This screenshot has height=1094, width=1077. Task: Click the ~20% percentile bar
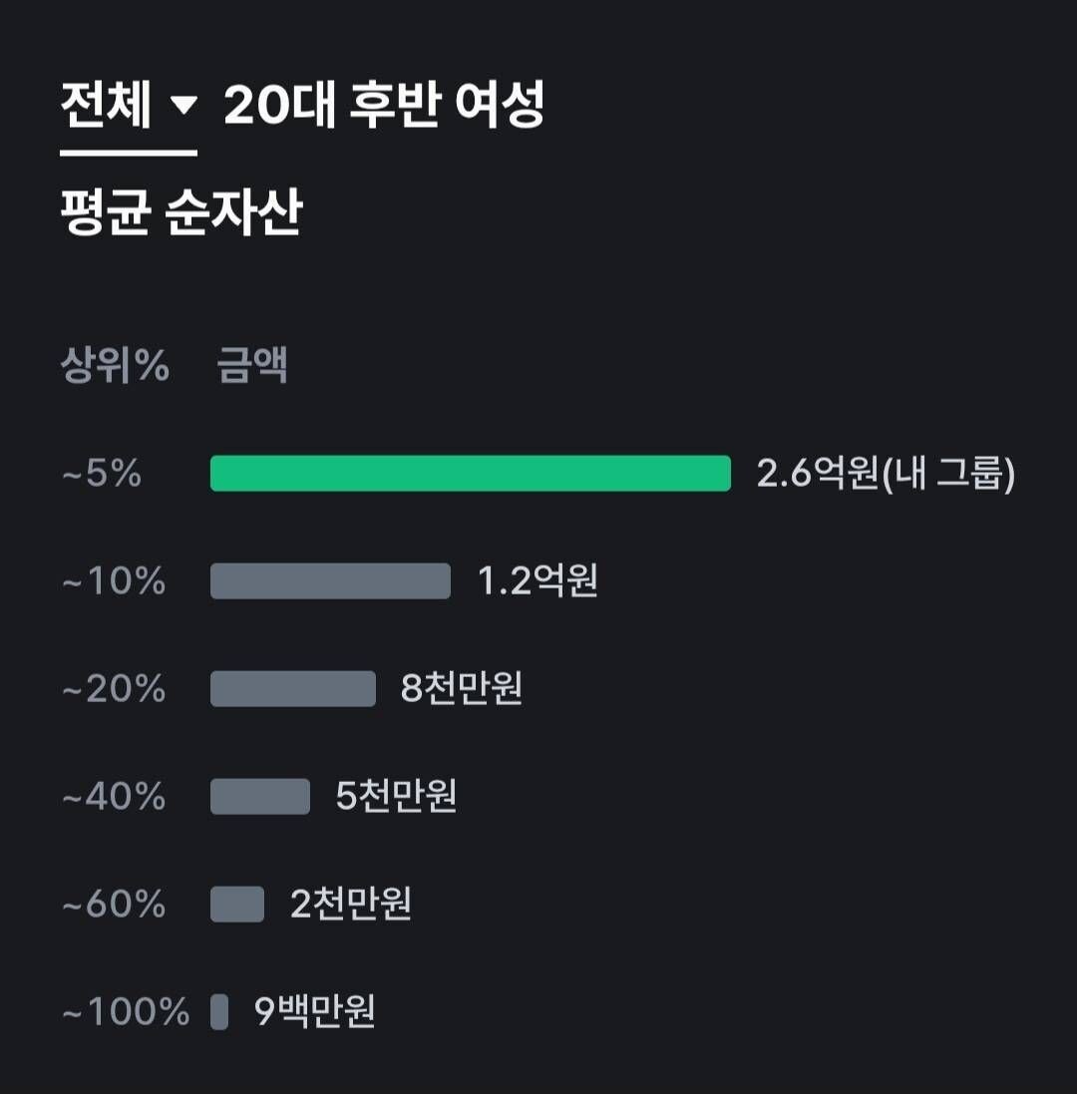point(292,688)
